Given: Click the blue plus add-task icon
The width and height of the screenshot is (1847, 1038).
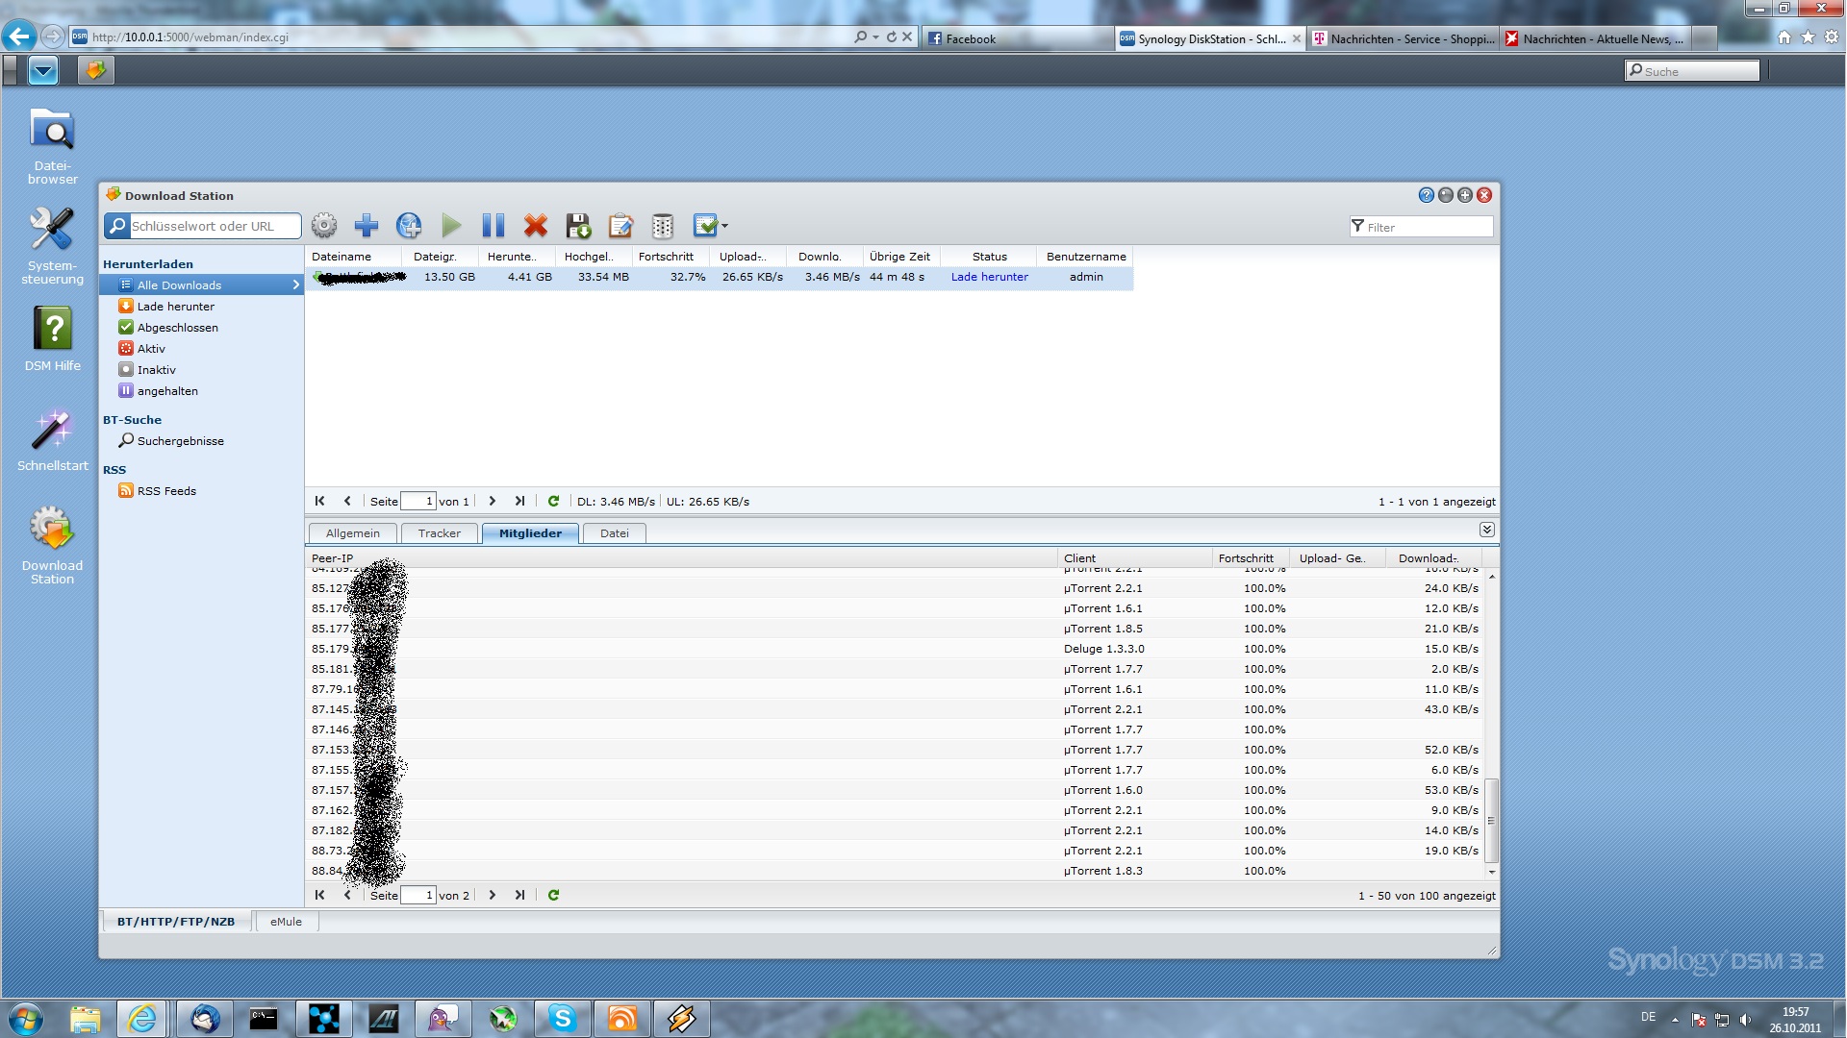Looking at the screenshot, I should tap(367, 226).
